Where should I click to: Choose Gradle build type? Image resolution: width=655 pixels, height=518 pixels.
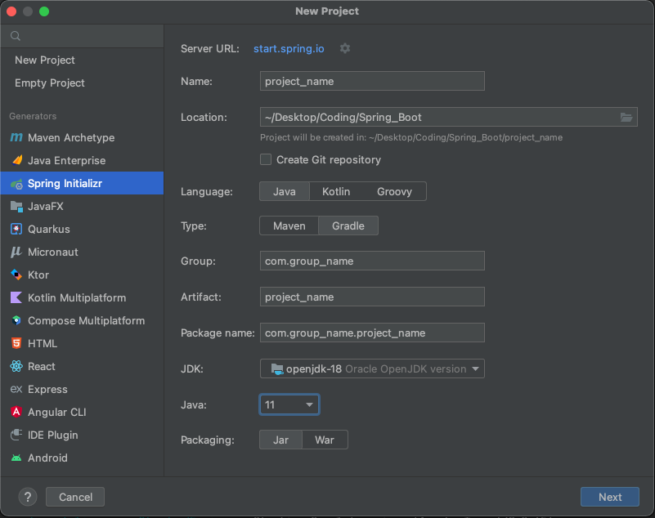348,226
